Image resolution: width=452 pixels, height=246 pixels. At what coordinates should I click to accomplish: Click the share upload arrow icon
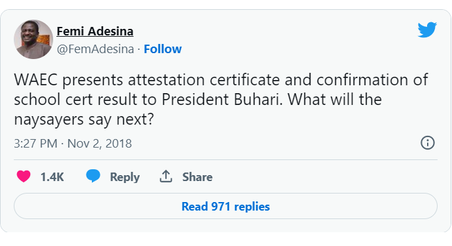(x=166, y=176)
